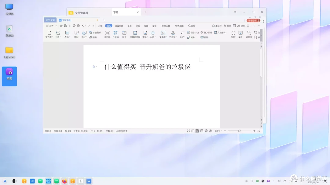Toggle reading layout view in status bar
The width and height of the screenshot is (330, 185).
193,131
